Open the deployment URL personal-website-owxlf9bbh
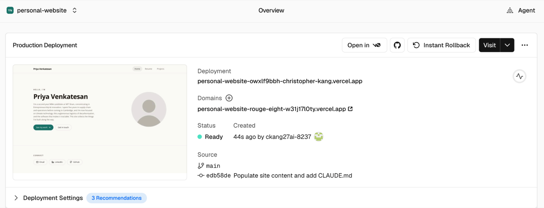This screenshot has width=544, height=208. click(280, 81)
